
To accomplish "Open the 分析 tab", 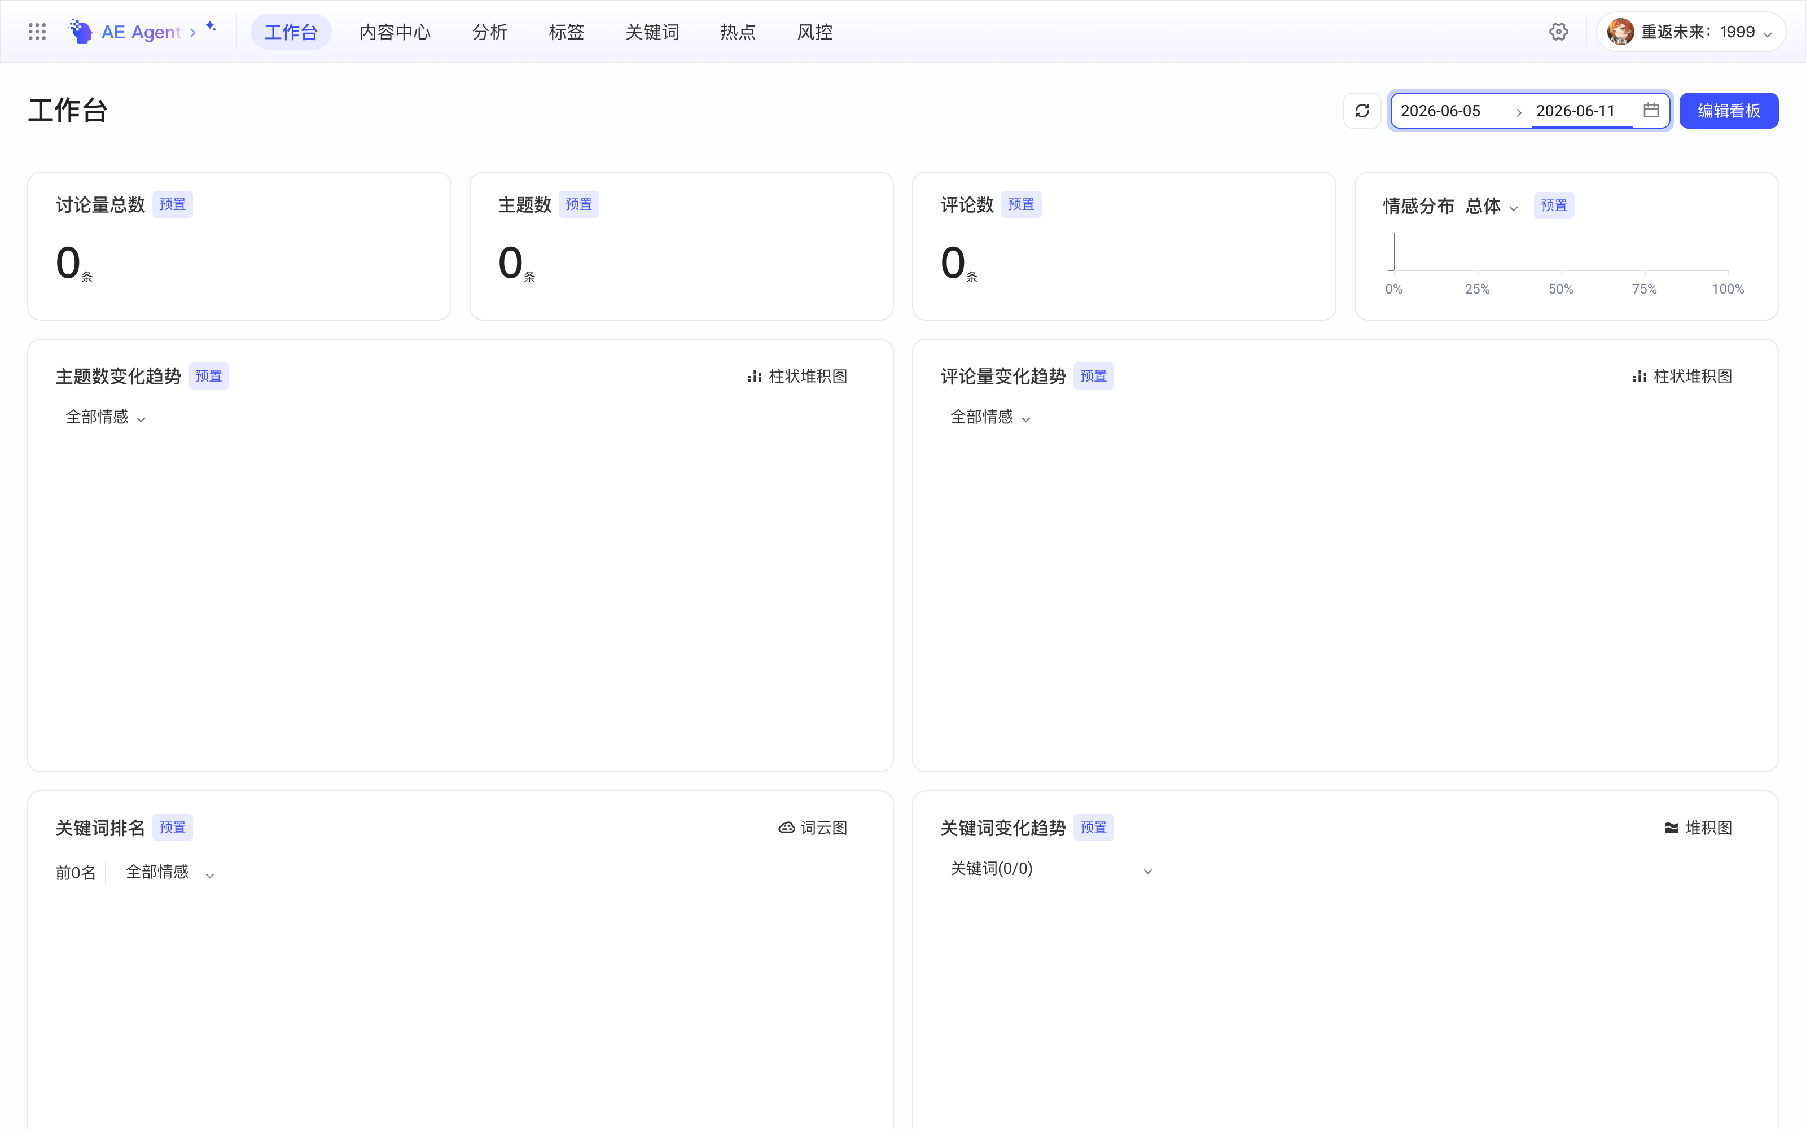I will 489,32.
